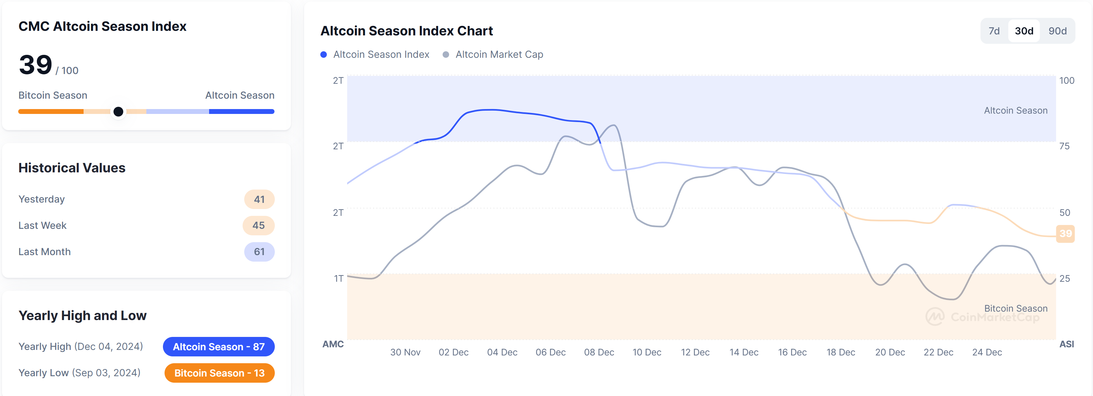This screenshot has width=1093, height=396.
Task: Click the Last Week value badge 45
Action: pos(259,226)
